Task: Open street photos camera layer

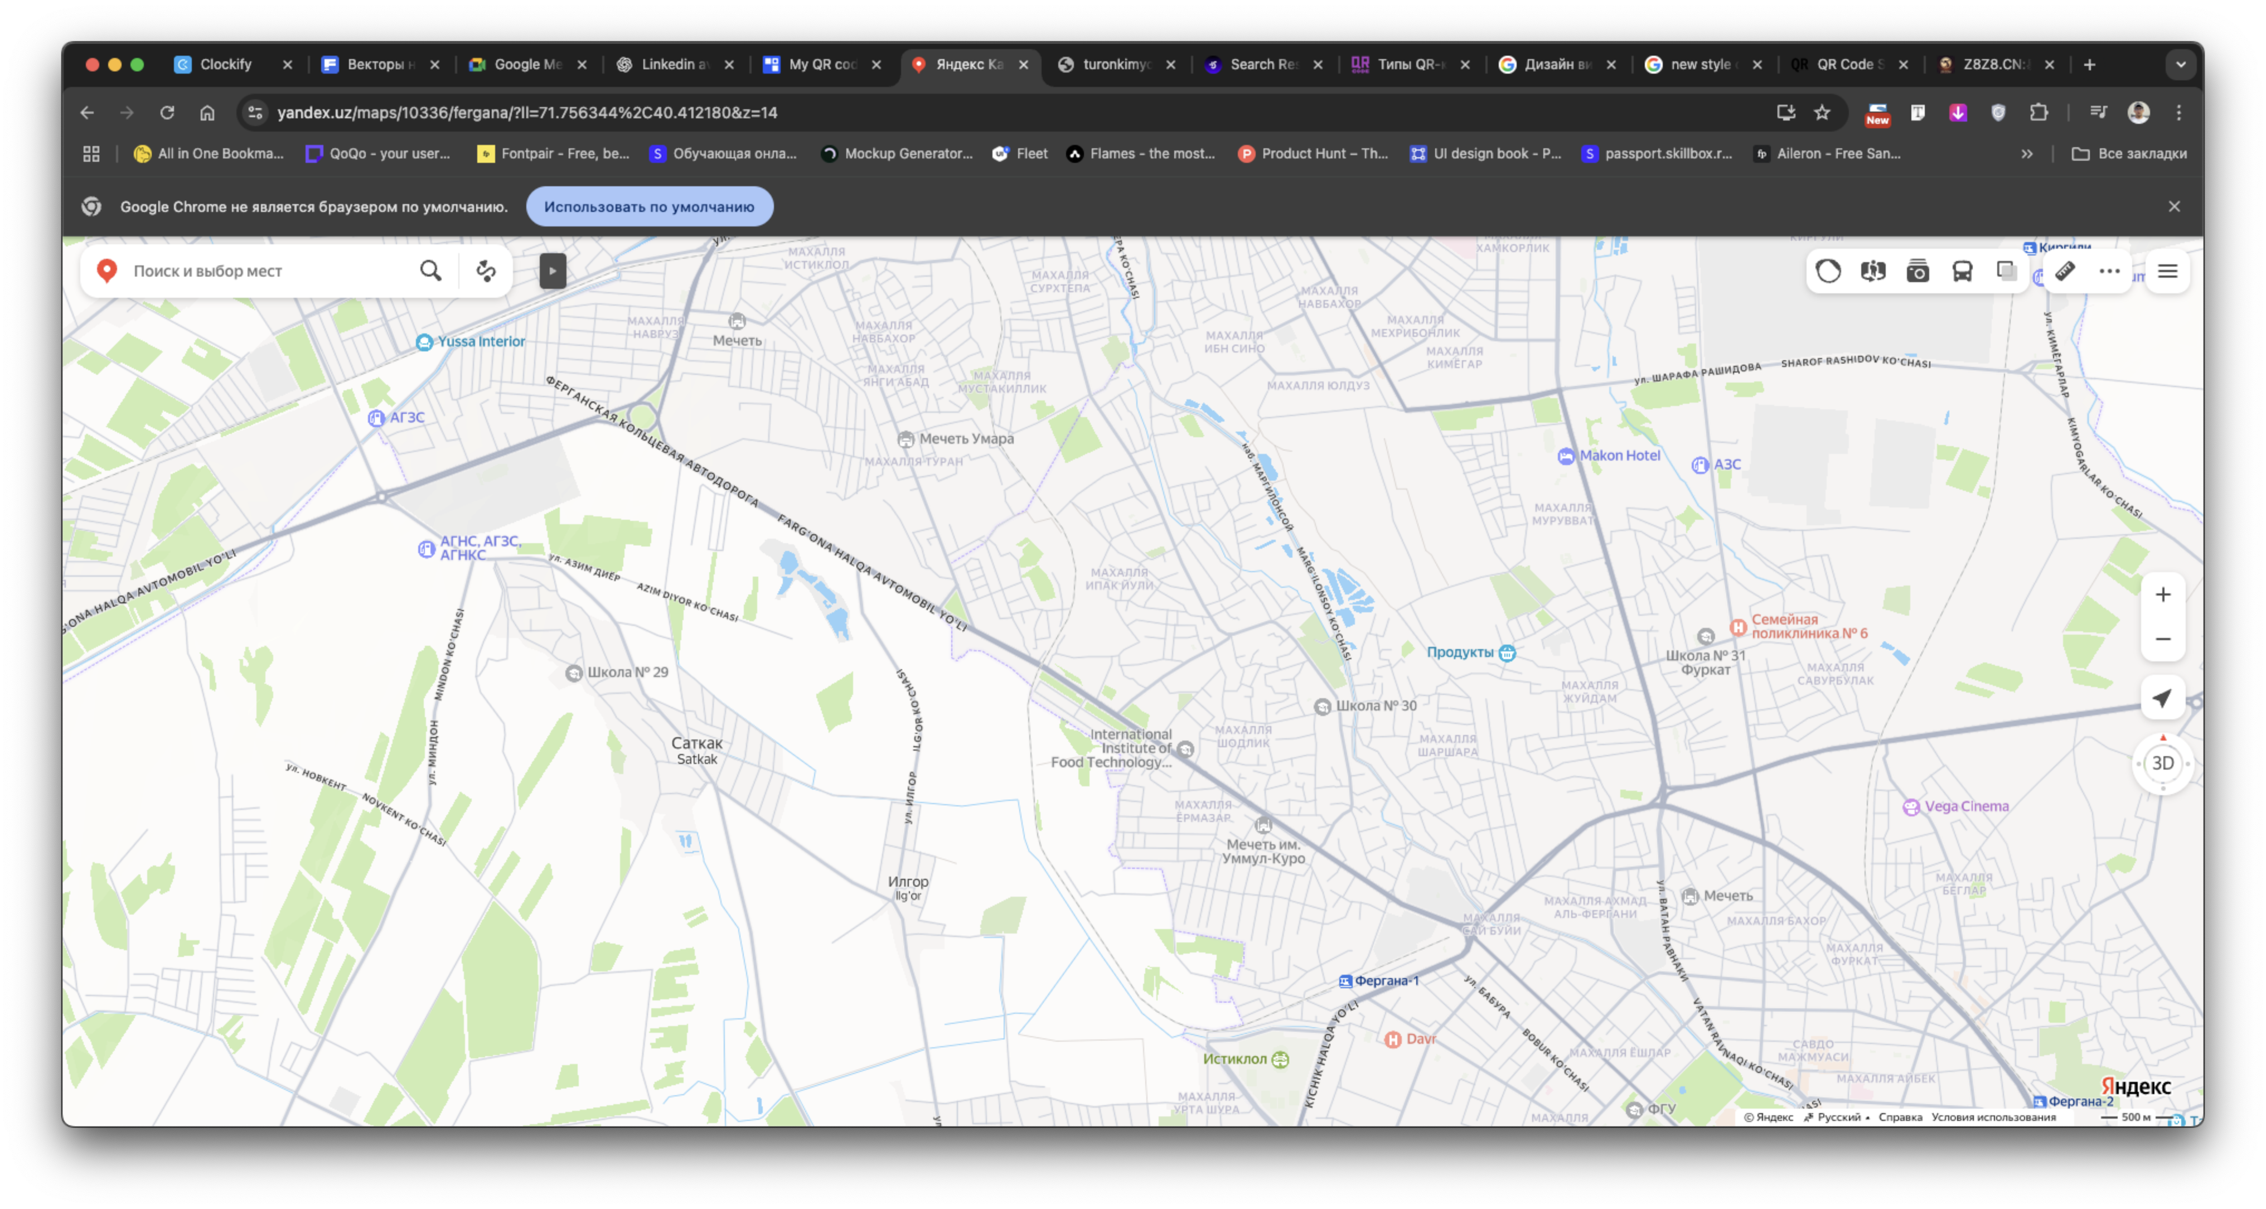Action: click(1918, 271)
